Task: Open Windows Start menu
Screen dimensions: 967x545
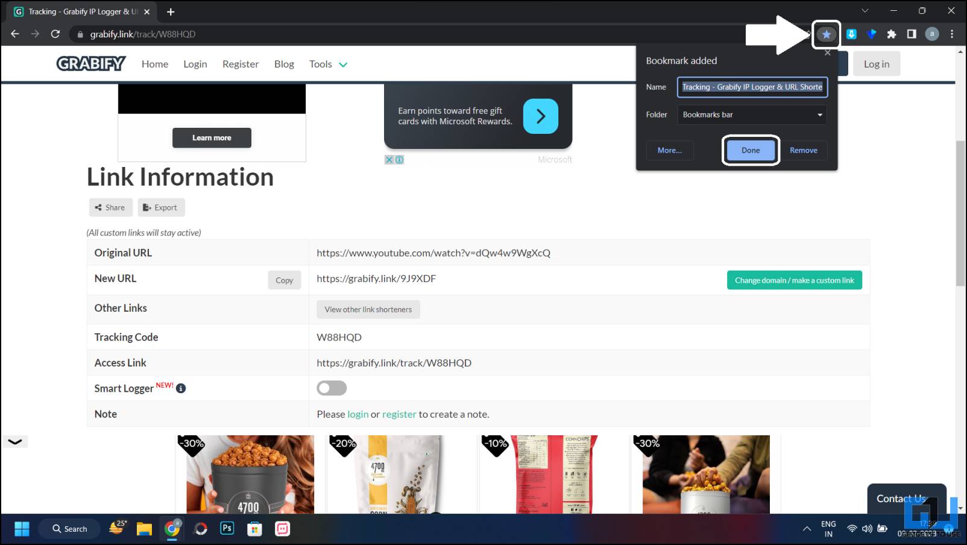Action: pos(22,529)
